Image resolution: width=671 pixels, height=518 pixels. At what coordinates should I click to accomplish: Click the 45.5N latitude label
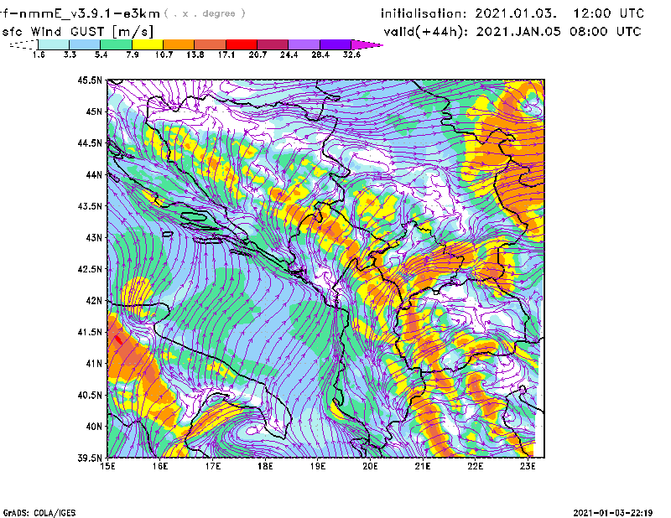tap(90, 80)
